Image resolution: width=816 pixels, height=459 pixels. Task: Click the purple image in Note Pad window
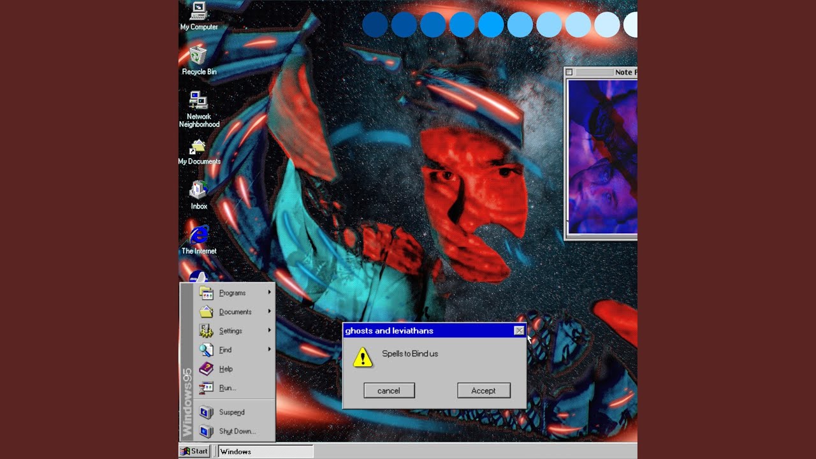click(602, 157)
